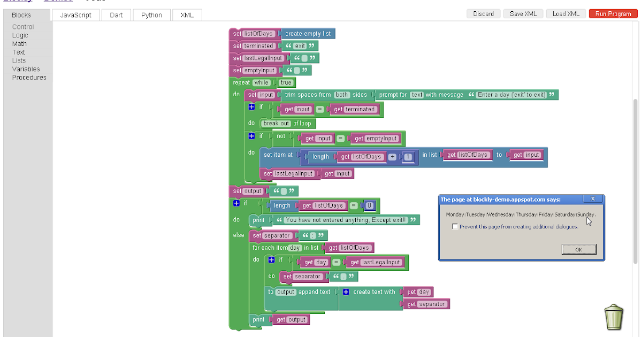Viewport: 642px width, 337px height.
Task: Open the trash can to view deleted blocks
Action: click(x=613, y=317)
